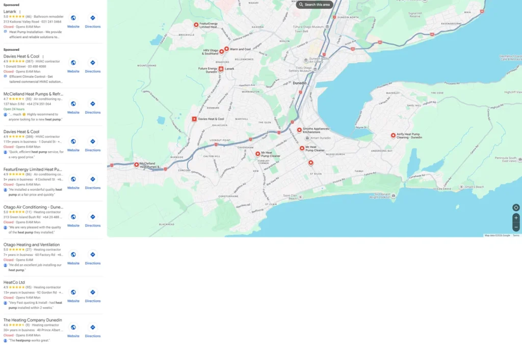Image resolution: width=522 pixels, height=345 pixels.
Task: Get directions to HeatCo Ltd
Action: [x=93, y=293]
